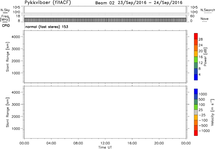Image resolution: width=215 pixels, height=149 pixels.
Task: Click the -1000 tick on Velocity colorbar
Action: 204,131
